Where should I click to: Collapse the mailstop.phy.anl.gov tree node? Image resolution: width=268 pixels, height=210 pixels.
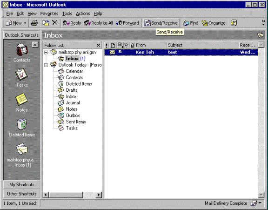pyautogui.click(x=46, y=52)
